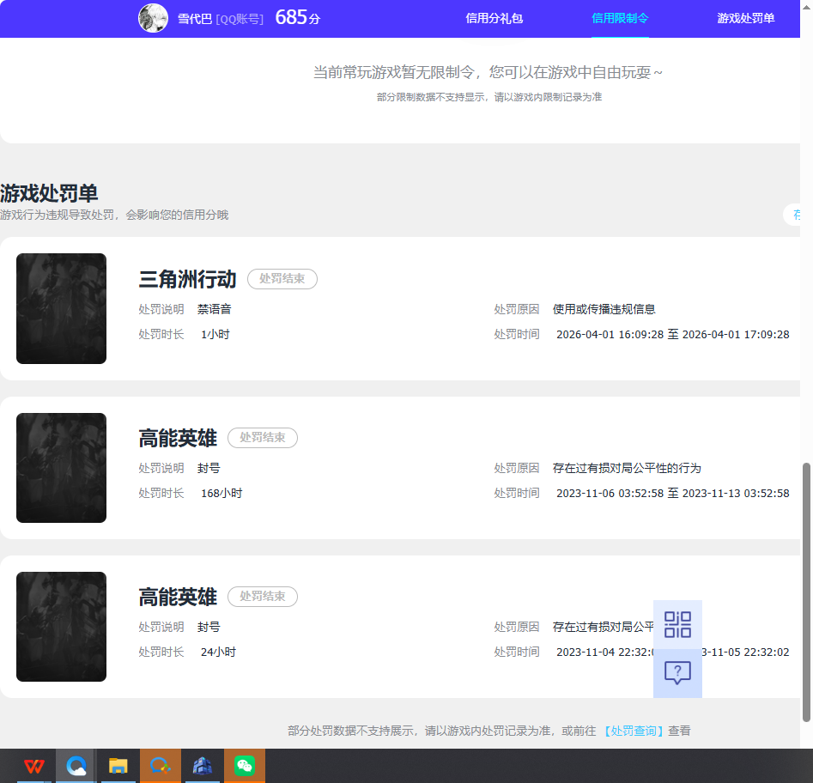
Task: Click the cut-off pill button beside 游戏处罚单 heading
Action: tap(792, 215)
